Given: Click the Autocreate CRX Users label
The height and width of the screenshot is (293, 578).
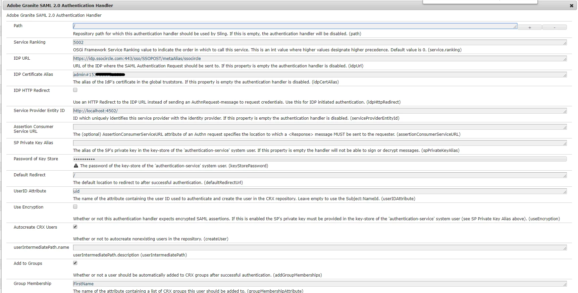Looking at the screenshot, I should tap(35, 227).
